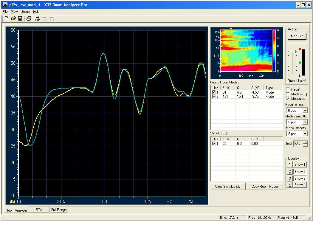Click the Show 2 overlay button
This screenshot has height=225, width=313.
[300, 171]
